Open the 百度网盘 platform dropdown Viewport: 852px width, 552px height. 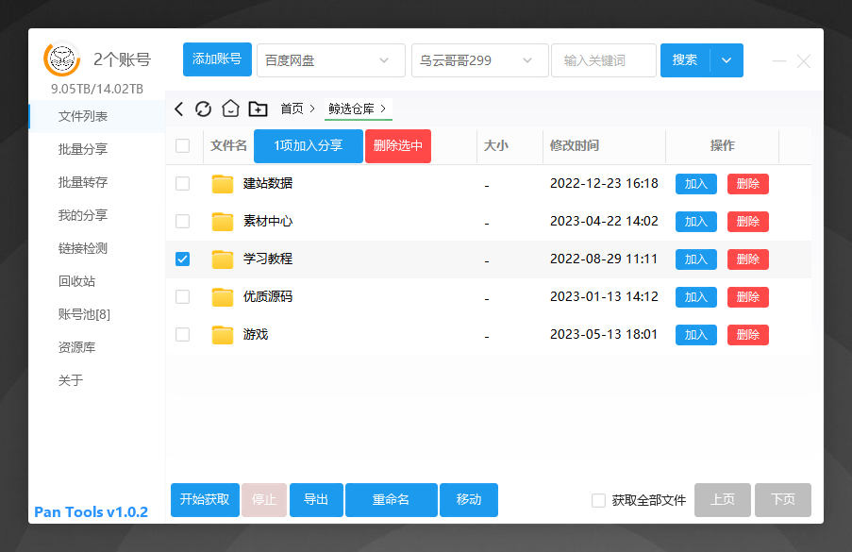click(x=330, y=59)
